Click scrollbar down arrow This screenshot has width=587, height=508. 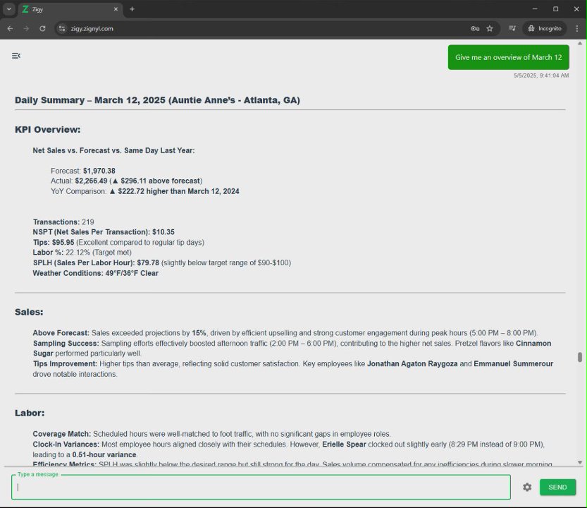(x=579, y=463)
